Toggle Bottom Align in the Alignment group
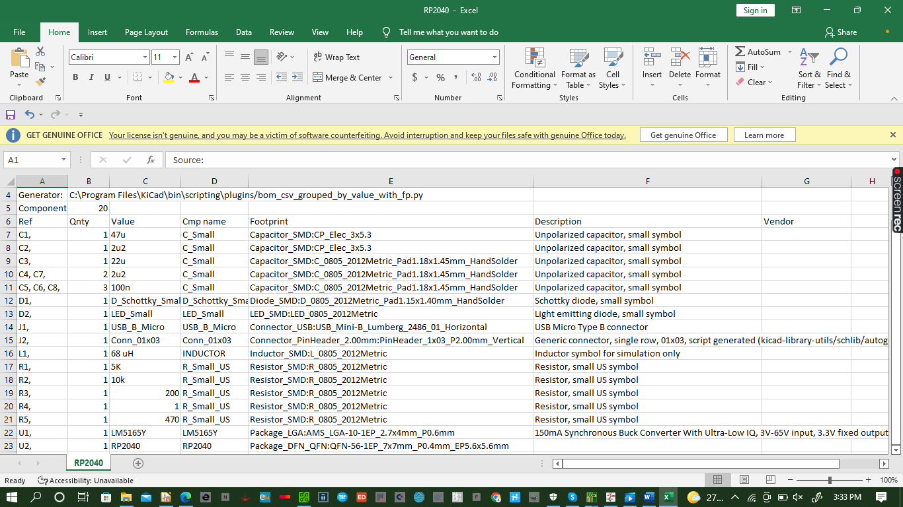The height and width of the screenshot is (507, 903). (261, 57)
